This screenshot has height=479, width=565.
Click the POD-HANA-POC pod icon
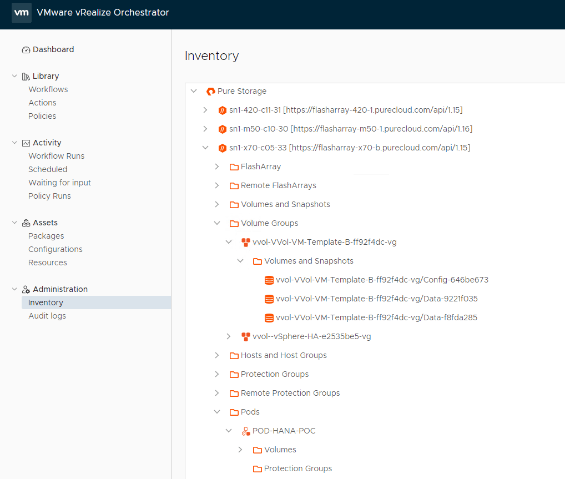pos(246,431)
